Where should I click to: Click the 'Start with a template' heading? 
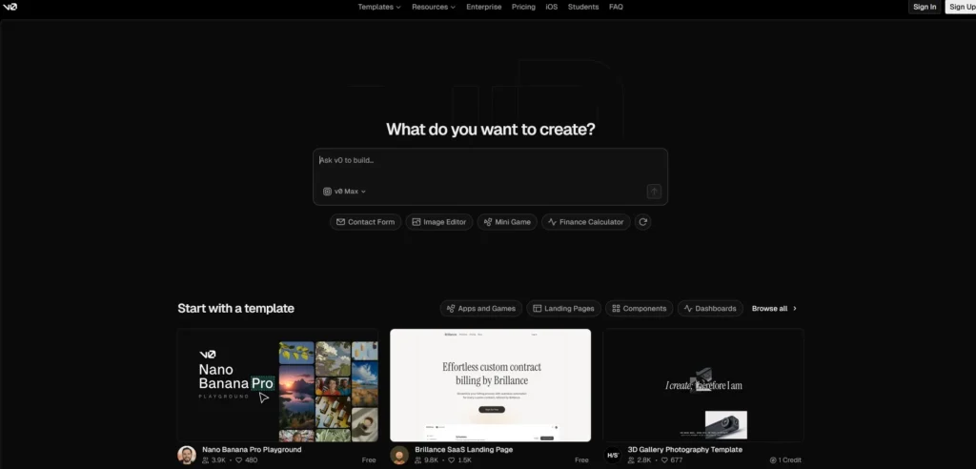coord(236,308)
